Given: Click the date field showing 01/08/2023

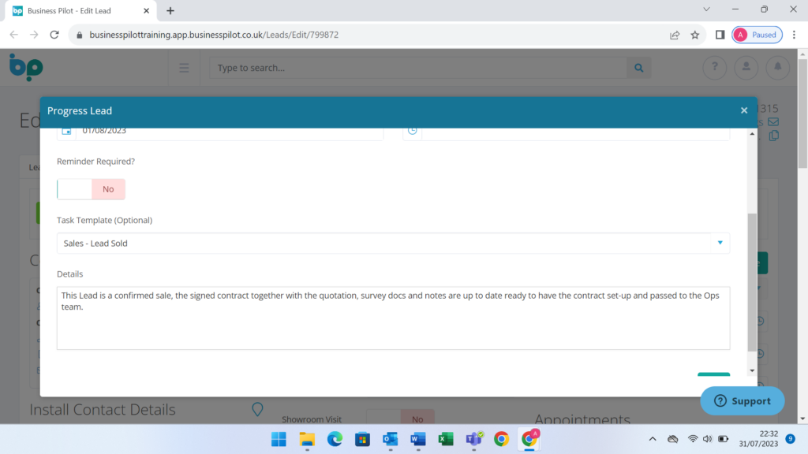Looking at the screenshot, I should click(x=229, y=131).
